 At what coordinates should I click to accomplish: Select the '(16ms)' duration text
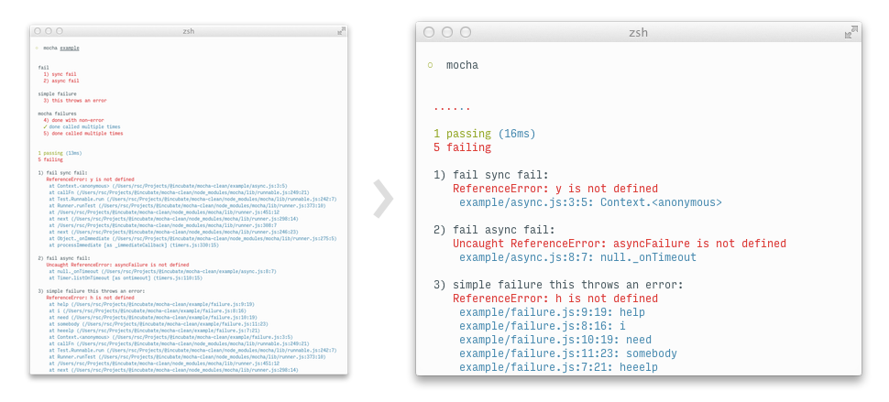coord(517,135)
